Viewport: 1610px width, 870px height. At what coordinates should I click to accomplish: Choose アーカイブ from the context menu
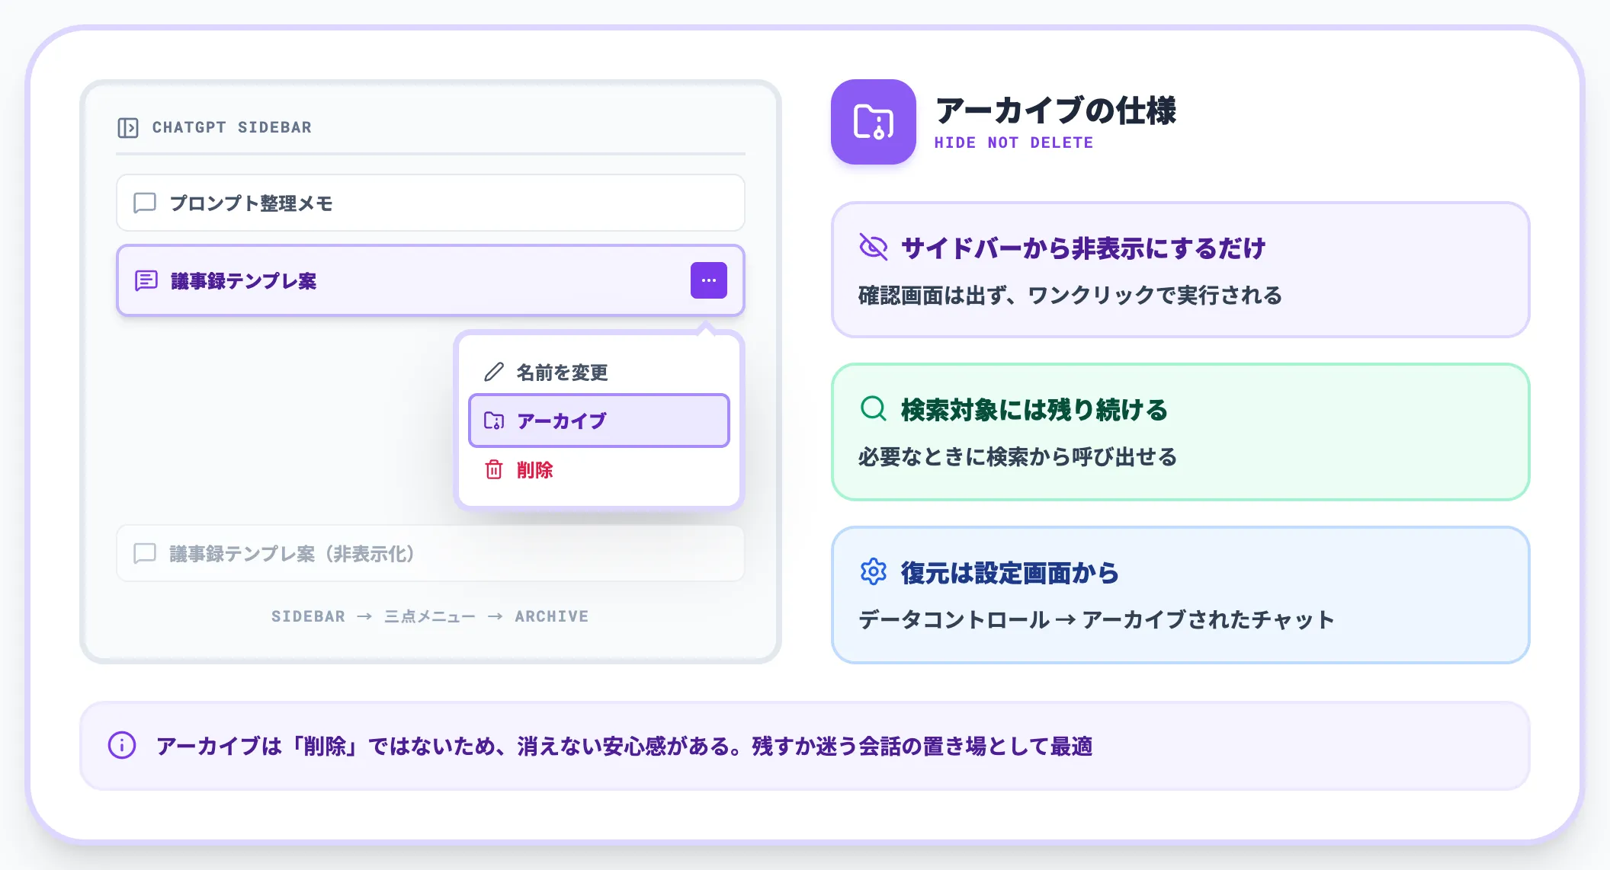pyautogui.click(x=599, y=421)
